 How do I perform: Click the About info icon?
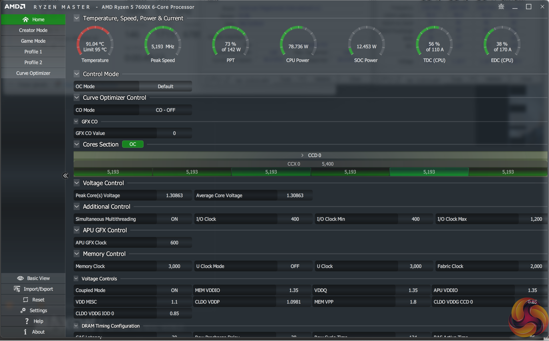(x=25, y=332)
